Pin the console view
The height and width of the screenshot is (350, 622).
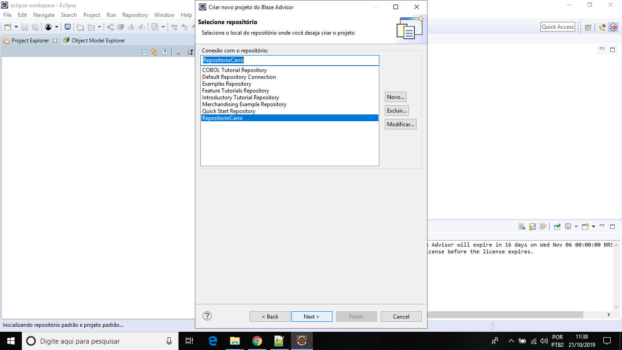556,226
